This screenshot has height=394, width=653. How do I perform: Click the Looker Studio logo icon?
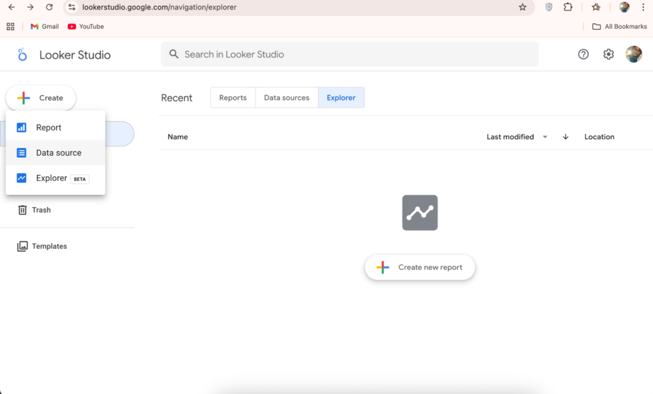(x=22, y=55)
